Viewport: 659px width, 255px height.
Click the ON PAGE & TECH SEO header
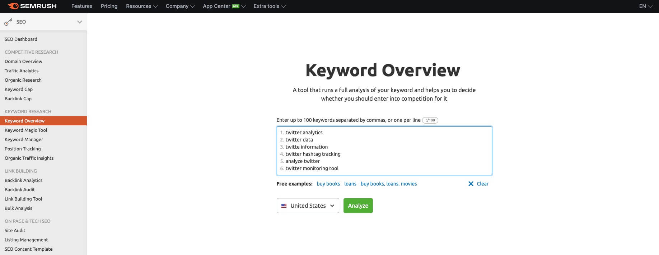(x=28, y=221)
